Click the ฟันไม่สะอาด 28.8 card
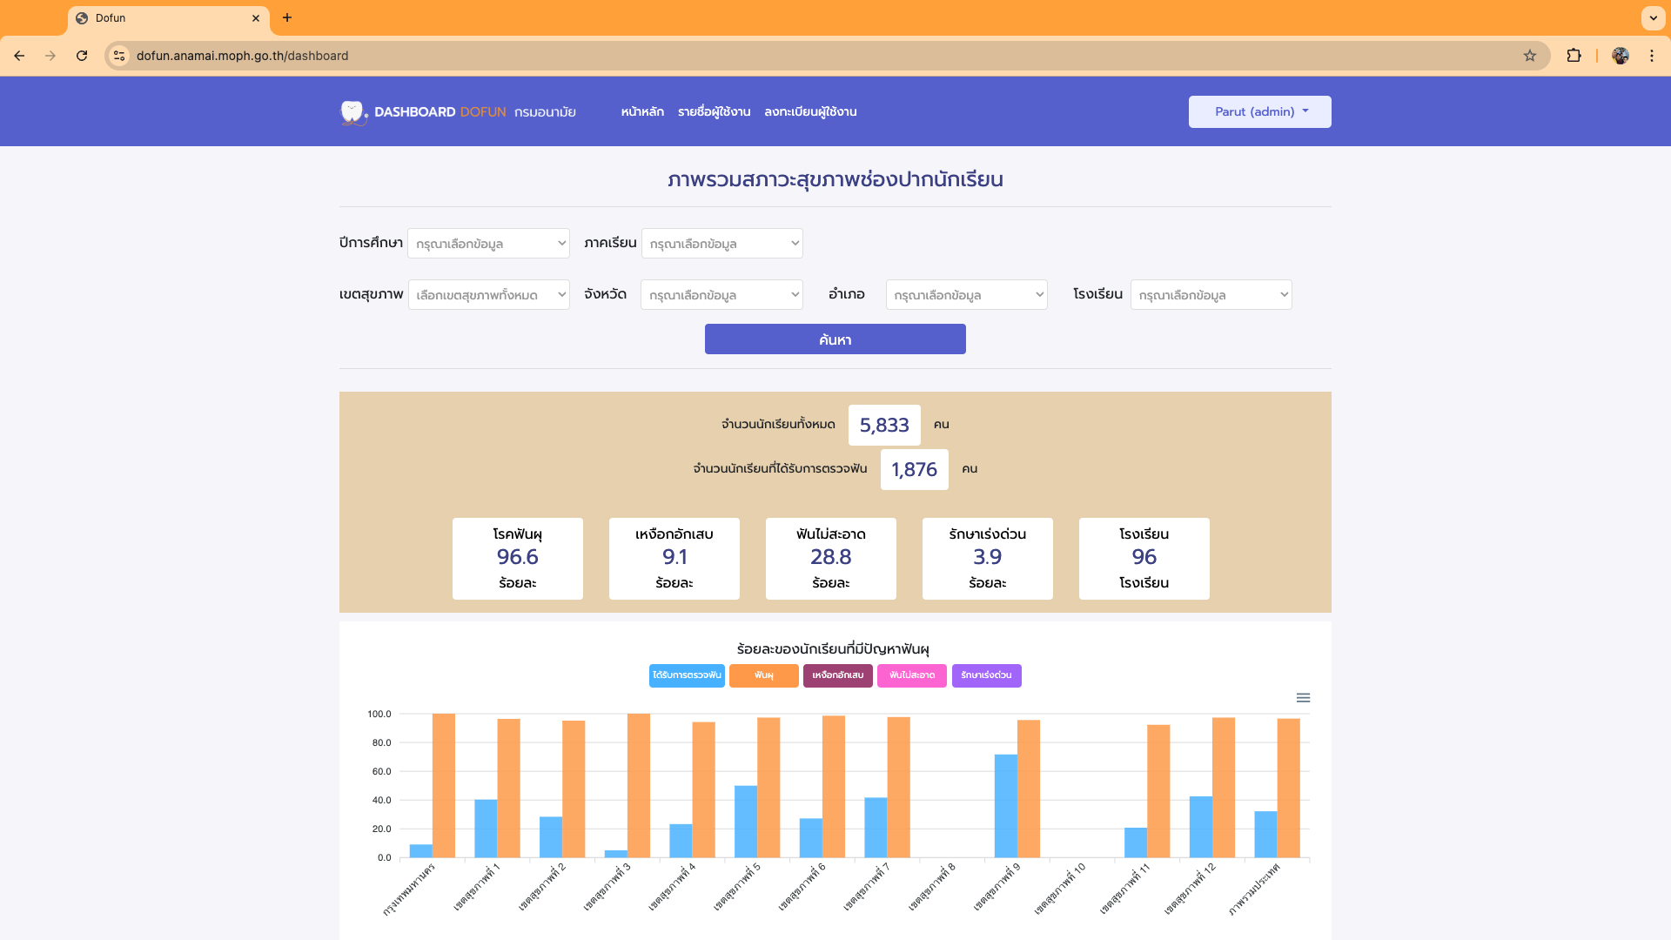Image resolution: width=1671 pixels, height=940 pixels. (x=830, y=559)
